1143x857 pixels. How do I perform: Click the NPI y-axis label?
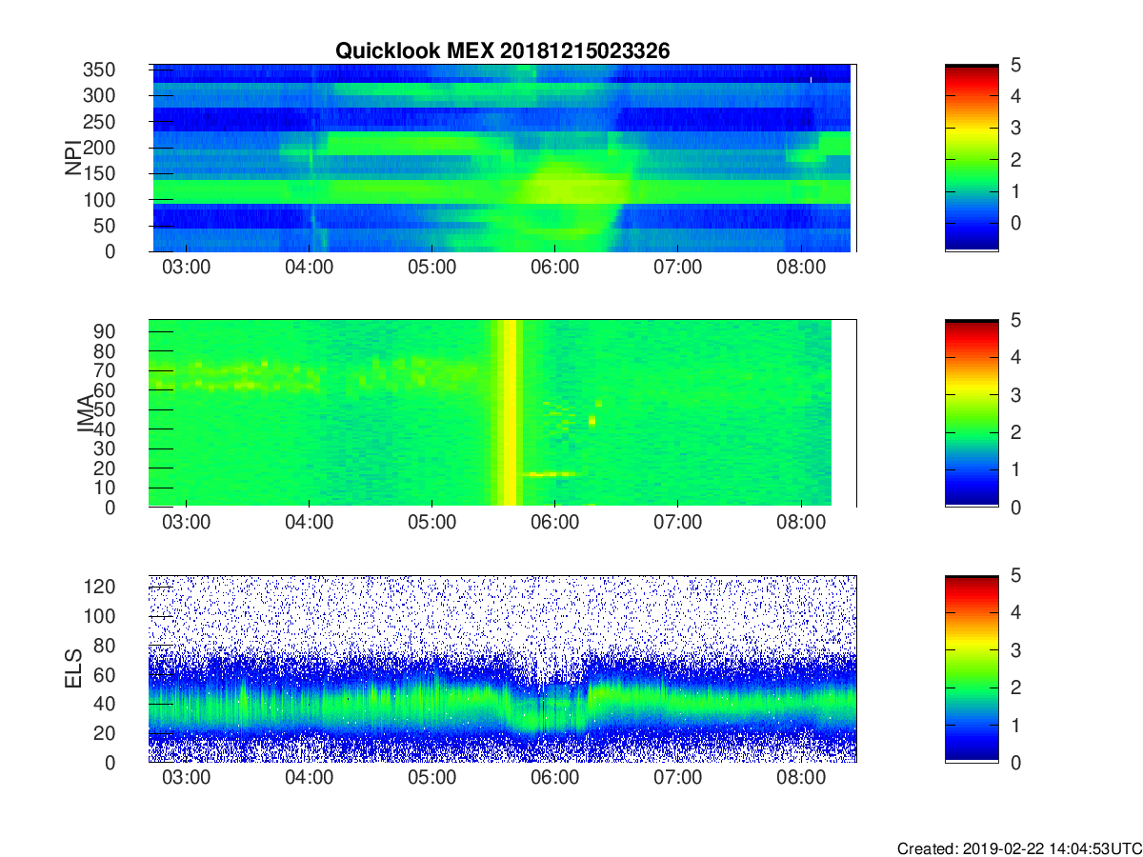coord(73,158)
